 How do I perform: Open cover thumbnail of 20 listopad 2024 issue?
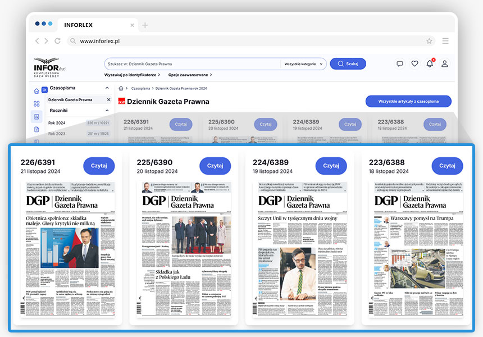pos(184,249)
